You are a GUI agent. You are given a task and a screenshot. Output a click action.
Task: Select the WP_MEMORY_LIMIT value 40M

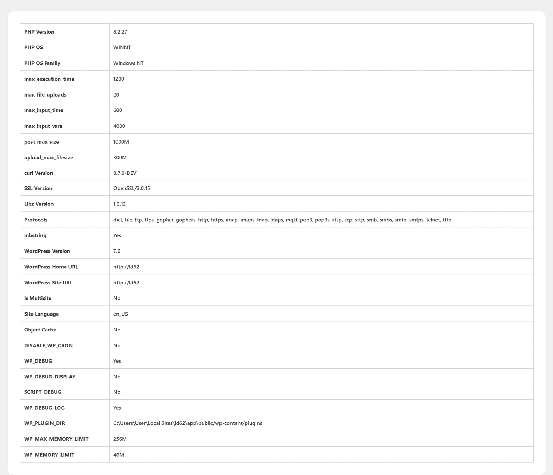tap(119, 455)
